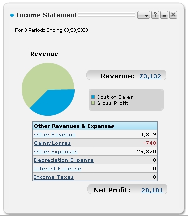The image size is (188, 216).
Task: Open the Net Profit 20,101 link
Action: pyautogui.click(x=152, y=190)
